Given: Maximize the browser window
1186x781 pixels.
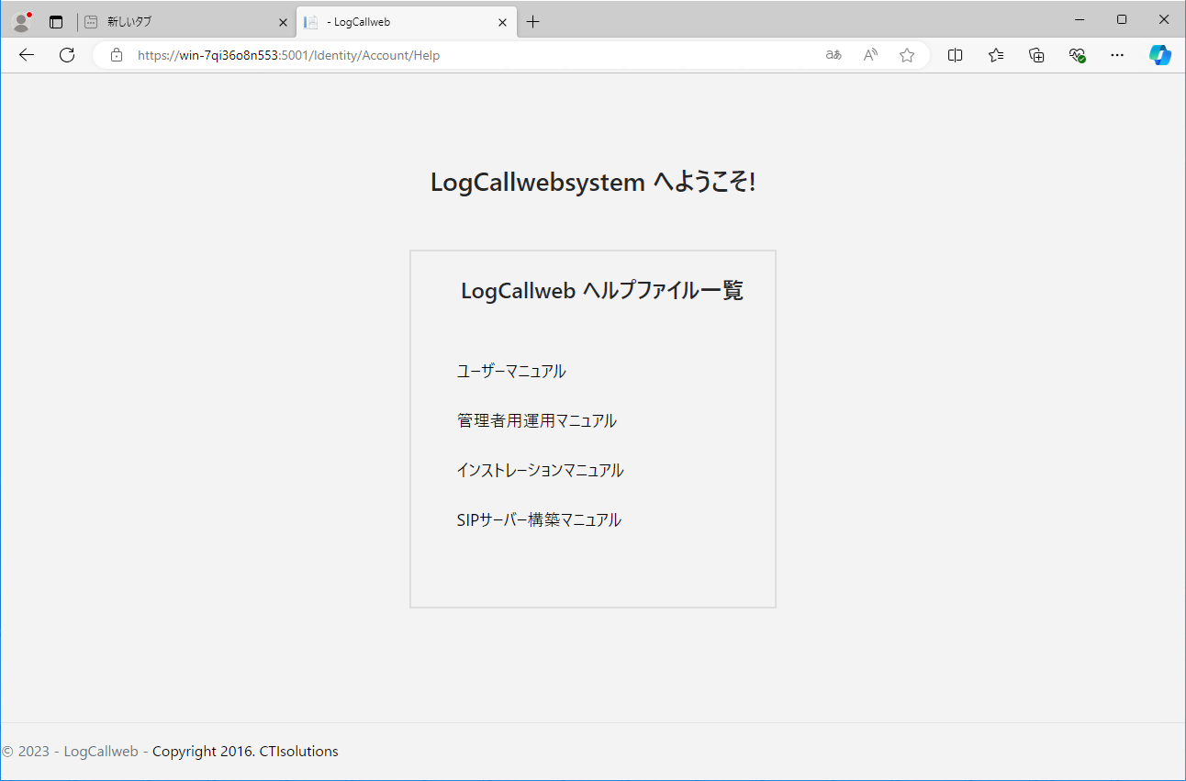Looking at the screenshot, I should point(1122,19).
